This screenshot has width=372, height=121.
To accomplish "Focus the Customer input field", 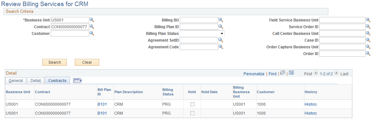I will (70, 33).
